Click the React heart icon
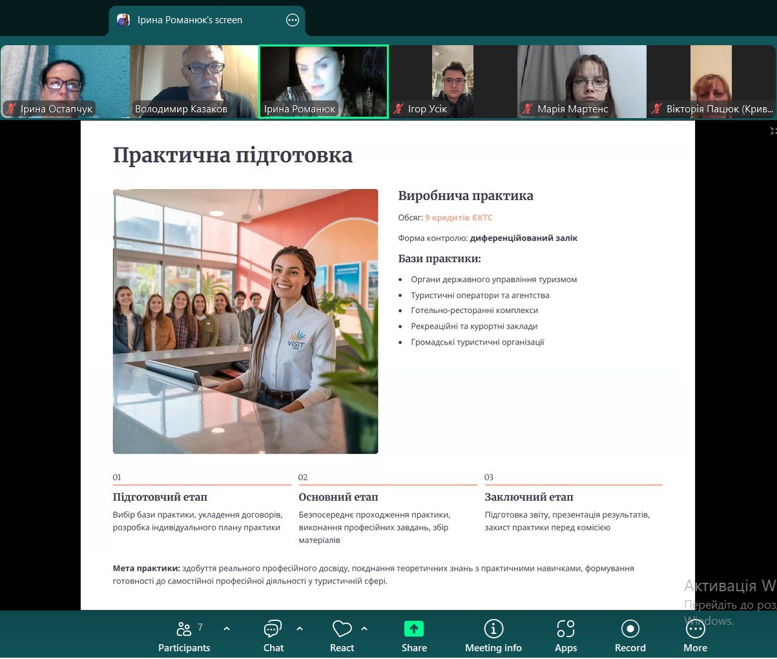This screenshot has height=659, width=777. [x=342, y=629]
